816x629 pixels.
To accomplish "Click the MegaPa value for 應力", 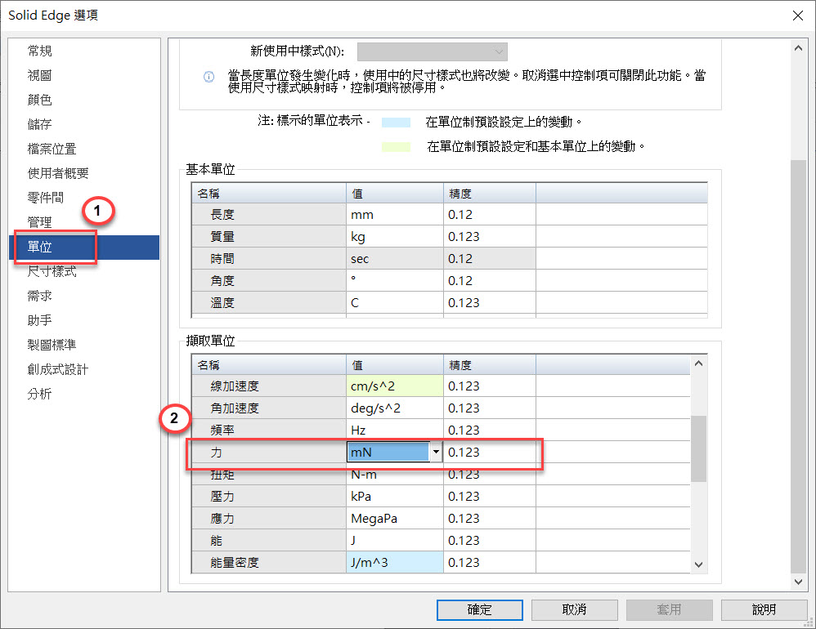I will 394,518.
